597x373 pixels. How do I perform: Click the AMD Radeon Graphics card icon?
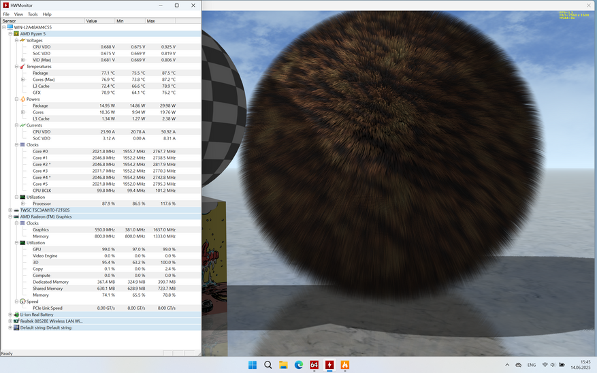pos(16,216)
